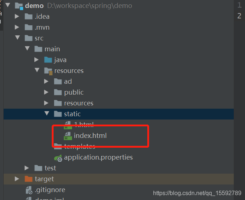Collapse the main folder arrow
The width and height of the screenshot is (245, 200).
(27, 48)
